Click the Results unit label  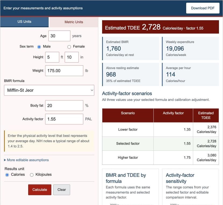(14, 169)
